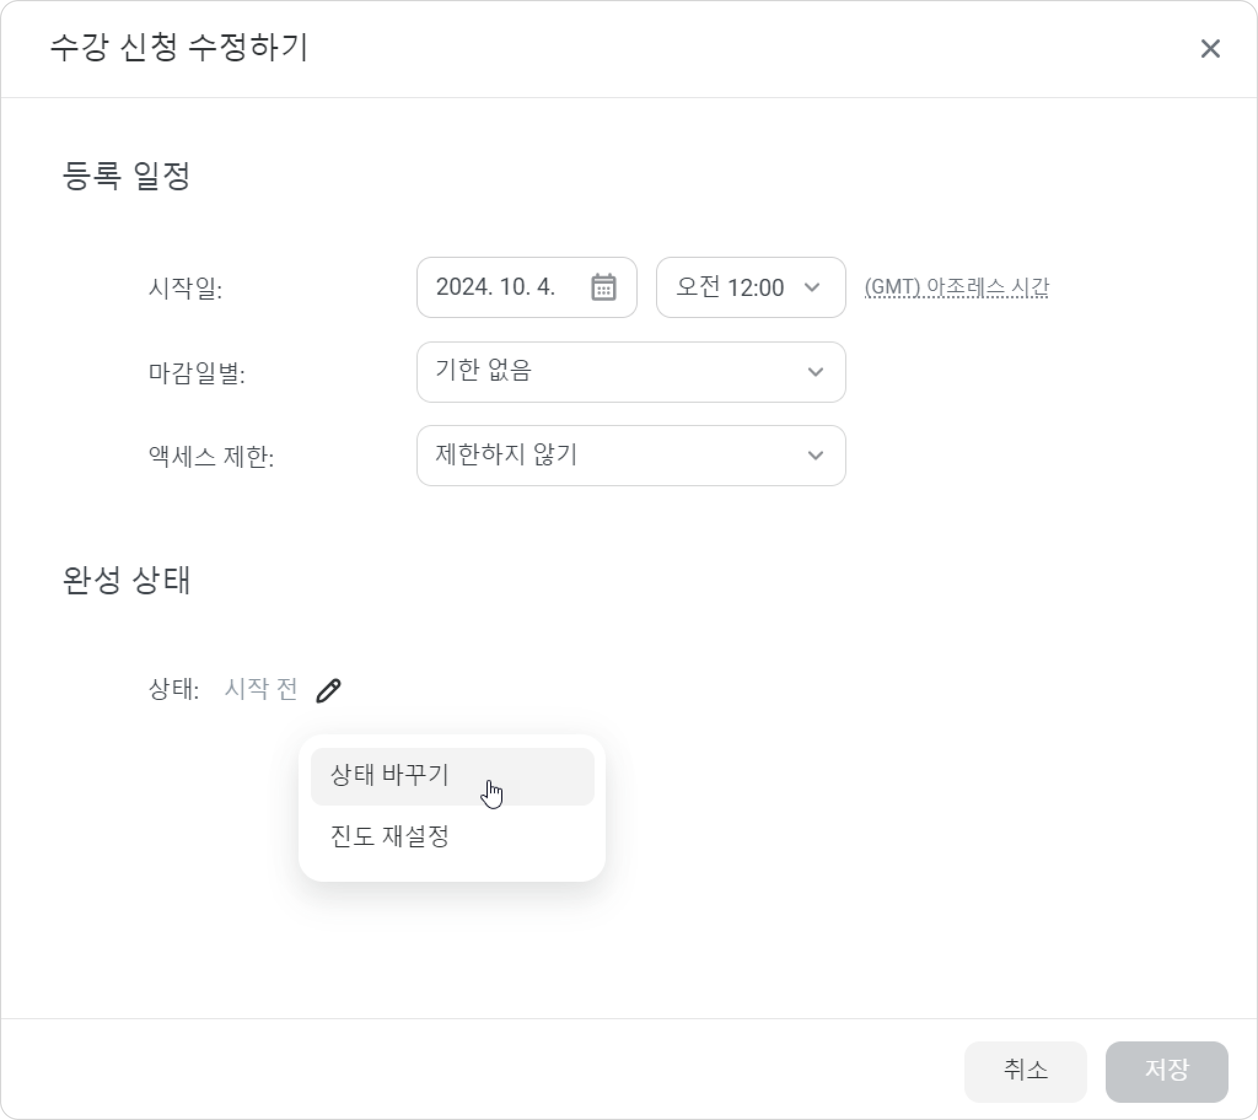Screen dimensions: 1258x1120
Task: Click the 마감일별 field label
Action: coord(197,372)
